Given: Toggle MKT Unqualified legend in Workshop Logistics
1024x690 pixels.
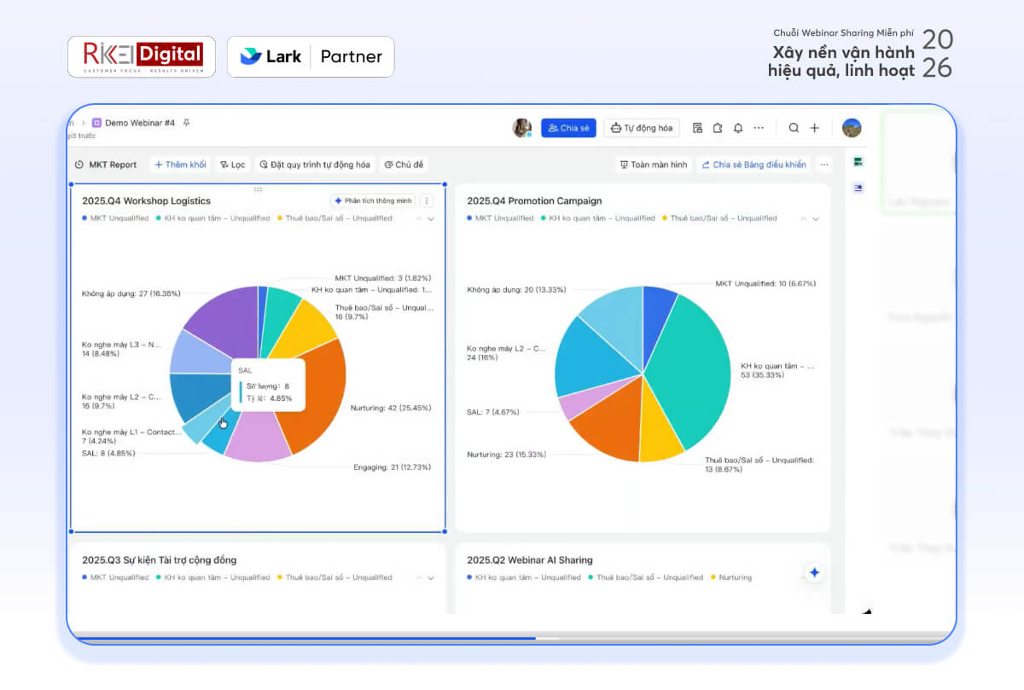Looking at the screenshot, I should 115,218.
